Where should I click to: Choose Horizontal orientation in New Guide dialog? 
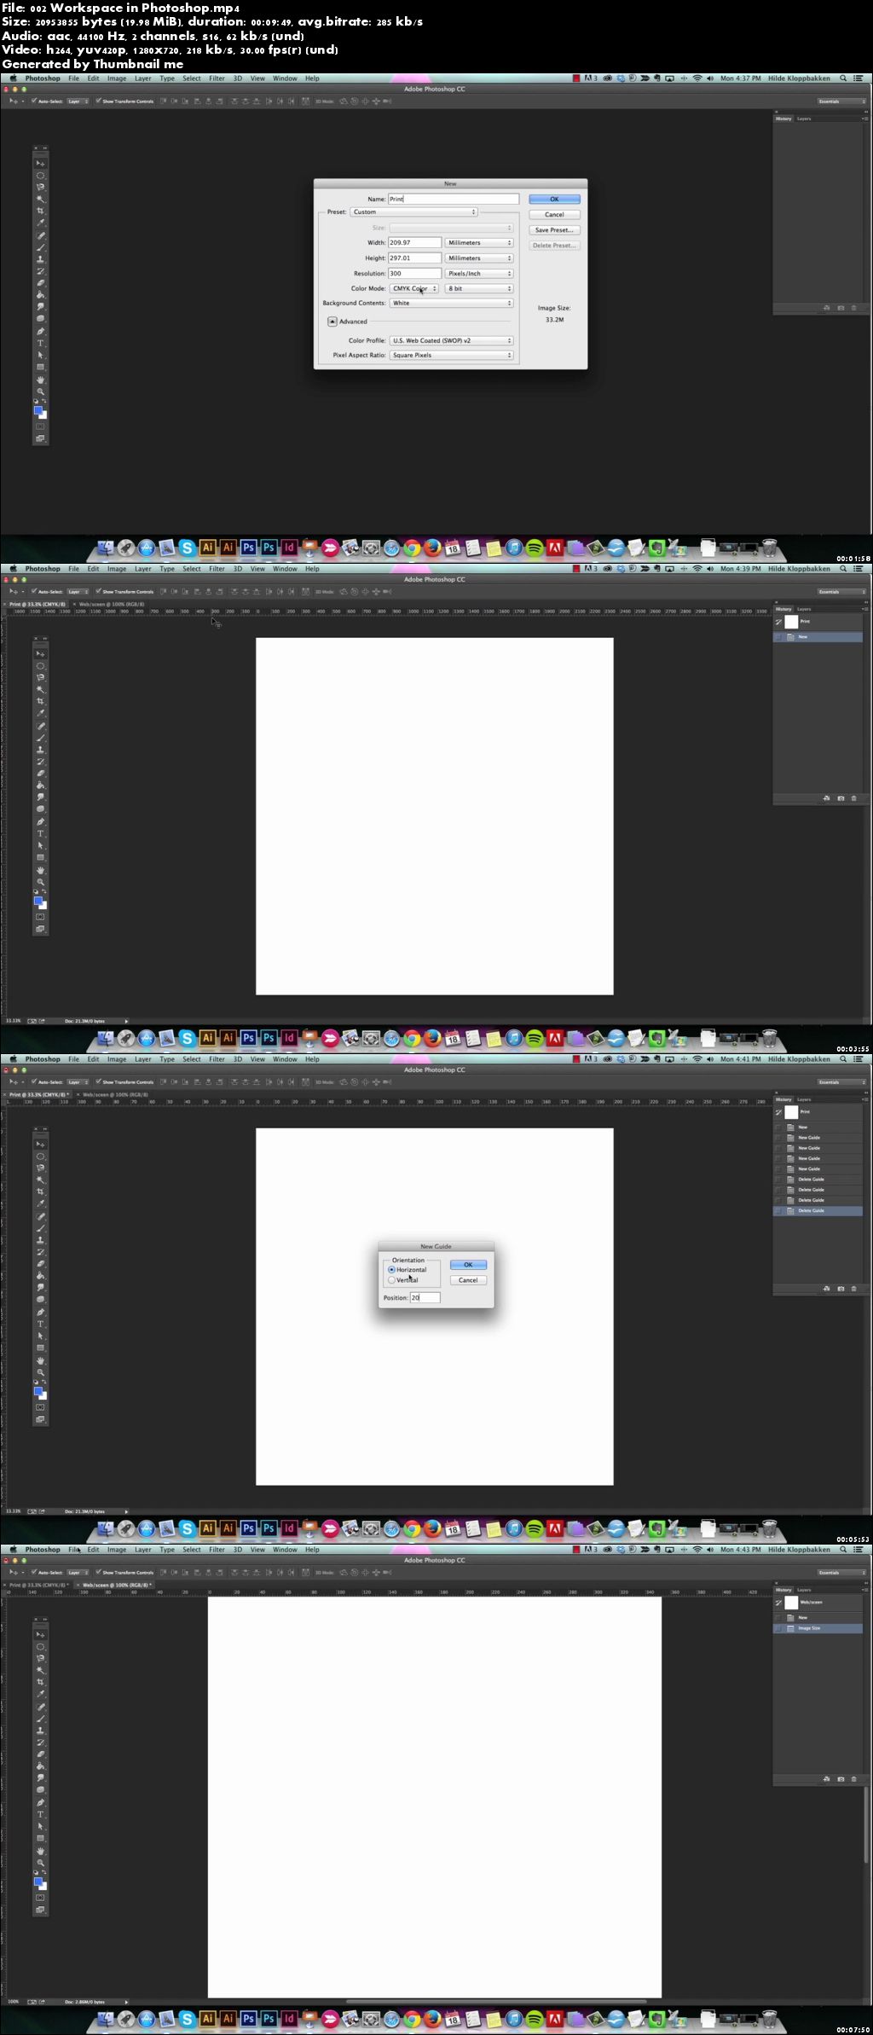coord(391,1270)
